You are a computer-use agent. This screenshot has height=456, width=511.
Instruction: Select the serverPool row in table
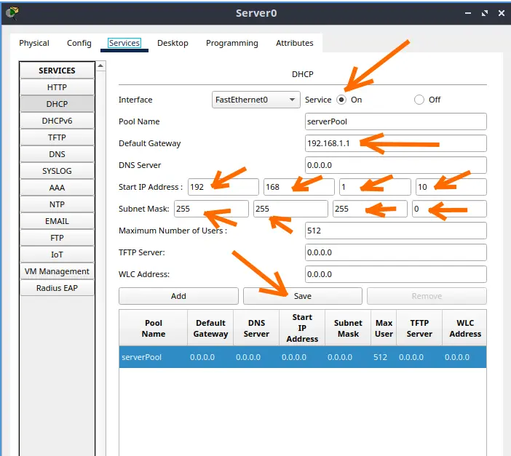302,357
